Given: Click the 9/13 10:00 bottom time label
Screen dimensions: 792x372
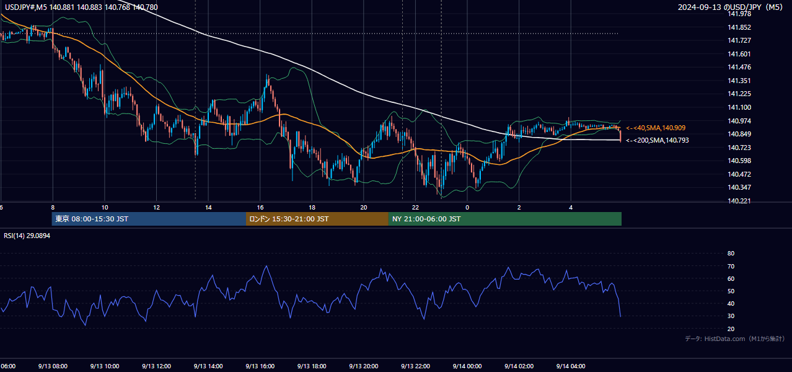Looking at the screenshot, I should (104, 366).
